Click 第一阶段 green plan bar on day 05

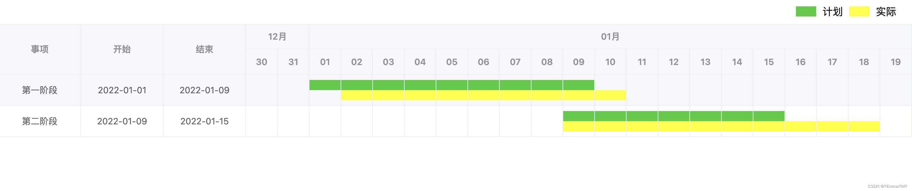[x=452, y=85]
